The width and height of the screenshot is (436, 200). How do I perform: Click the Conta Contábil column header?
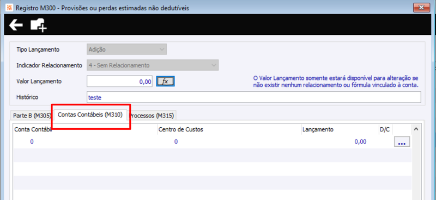point(85,129)
